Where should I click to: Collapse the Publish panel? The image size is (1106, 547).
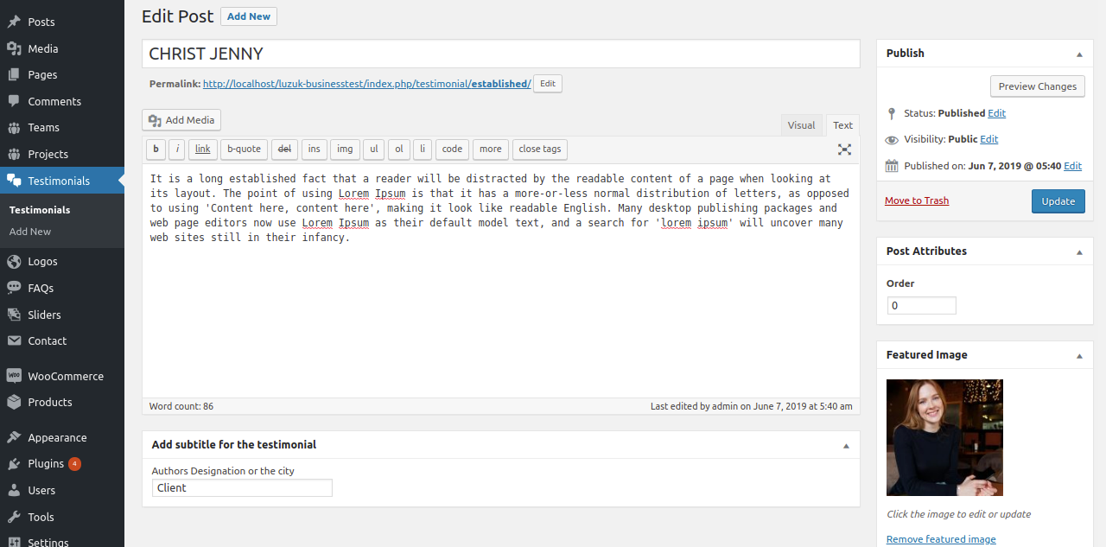[x=1079, y=54]
